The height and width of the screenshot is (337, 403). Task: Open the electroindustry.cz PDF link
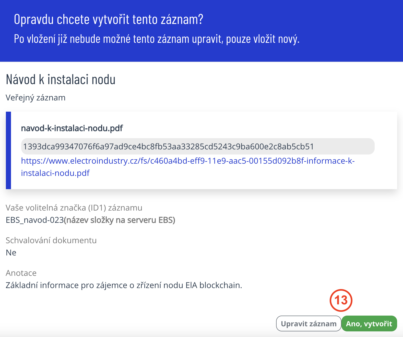[188, 161]
